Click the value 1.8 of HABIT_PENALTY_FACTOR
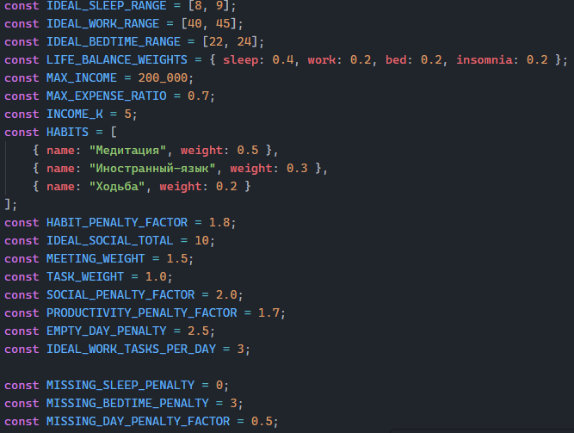This screenshot has height=433, width=574. (x=219, y=222)
